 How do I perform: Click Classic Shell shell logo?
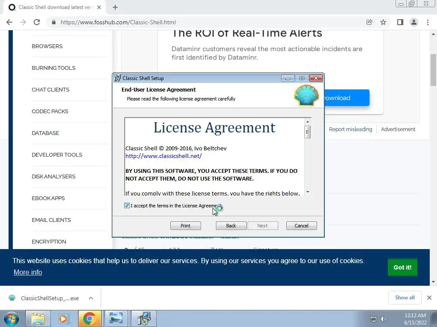click(x=306, y=95)
